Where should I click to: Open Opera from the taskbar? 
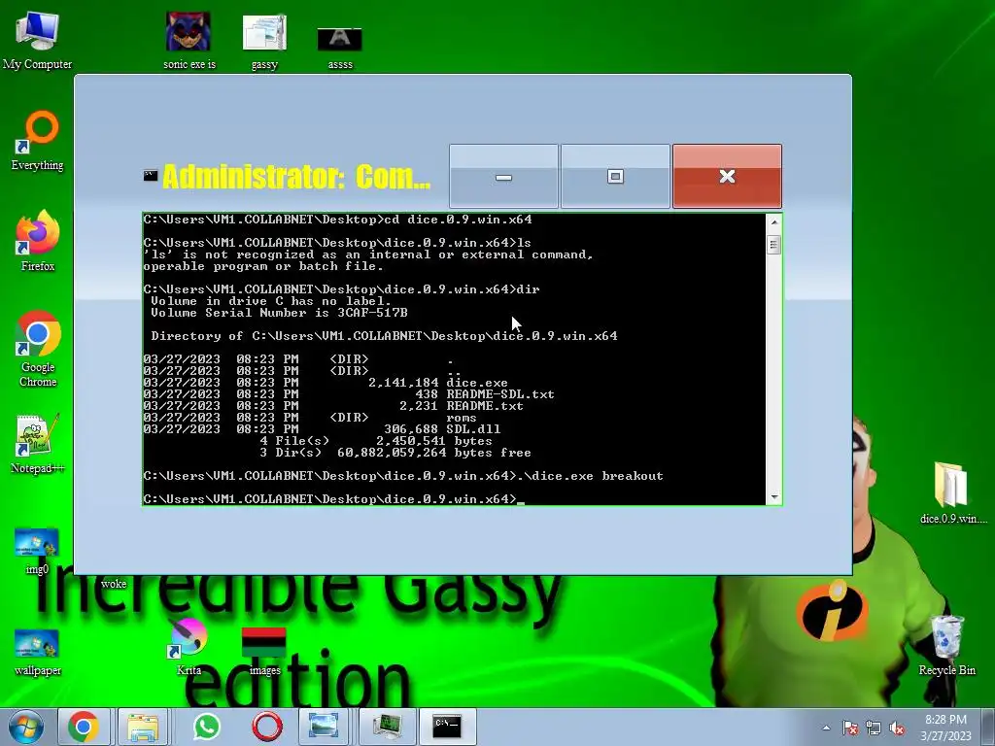click(266, 727)
